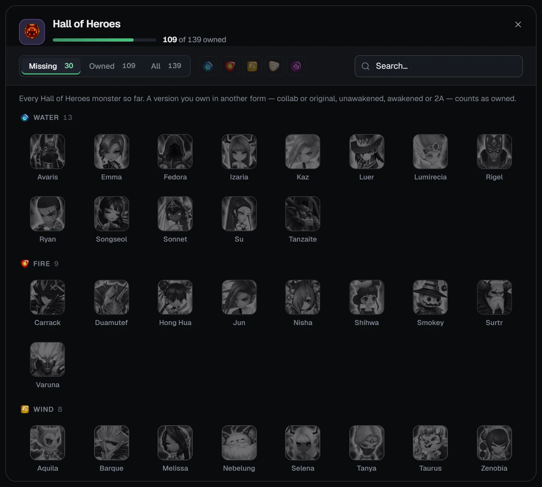Screen dimensions: 542x487
Task: Pick the Rigel monster portrait
Action: coord(494,152)
